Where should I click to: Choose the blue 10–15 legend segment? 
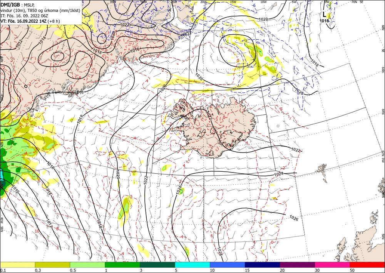pyautogui.click(x=228, y=265)
